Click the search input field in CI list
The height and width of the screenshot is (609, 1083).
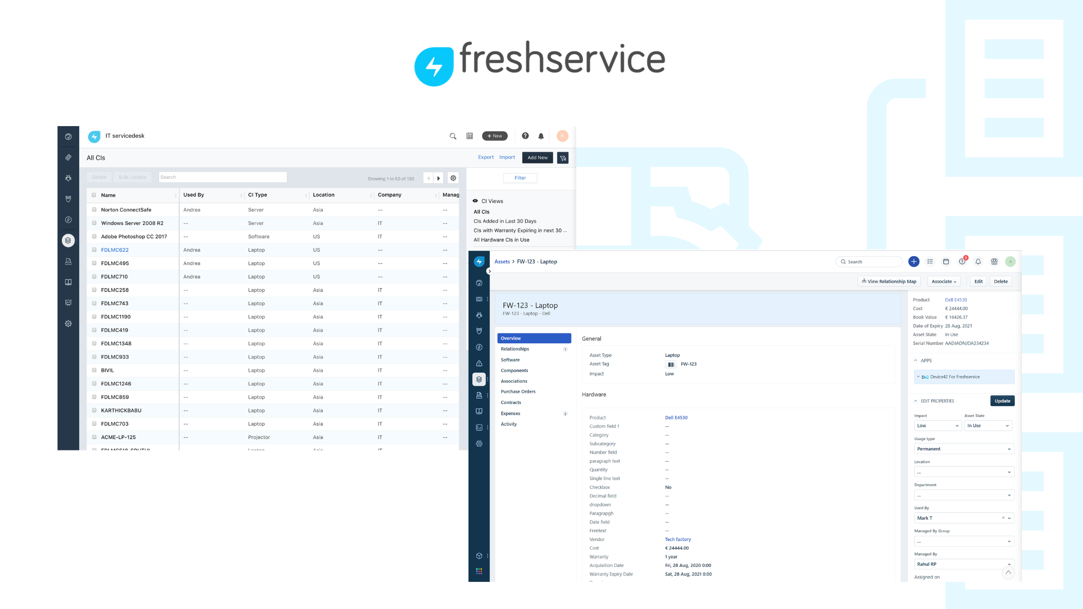[221, 176]
